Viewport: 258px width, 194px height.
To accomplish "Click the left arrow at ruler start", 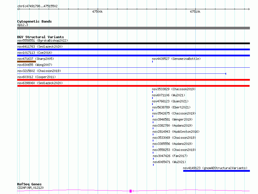I will tap(18, 9).
